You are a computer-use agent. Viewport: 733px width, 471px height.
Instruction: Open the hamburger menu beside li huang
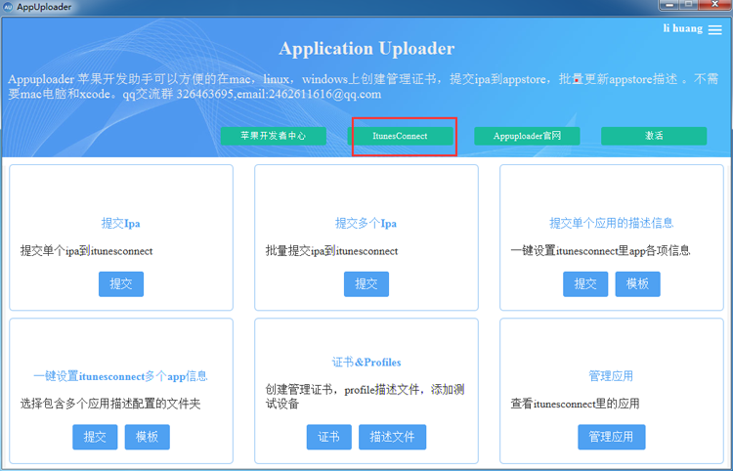coord(714,30)
